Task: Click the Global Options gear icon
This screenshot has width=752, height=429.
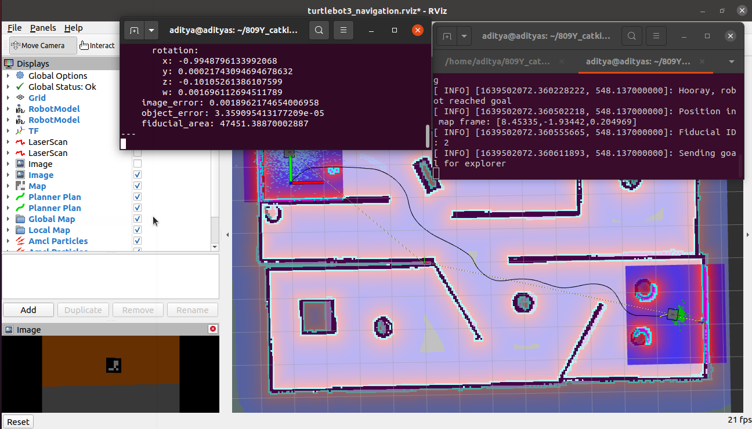Action: pyautogui.click(x=20, y=76)
